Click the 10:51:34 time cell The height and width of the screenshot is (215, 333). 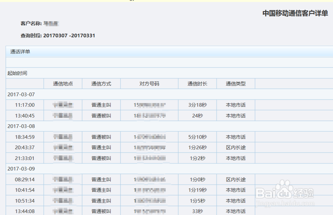point(25,201)
